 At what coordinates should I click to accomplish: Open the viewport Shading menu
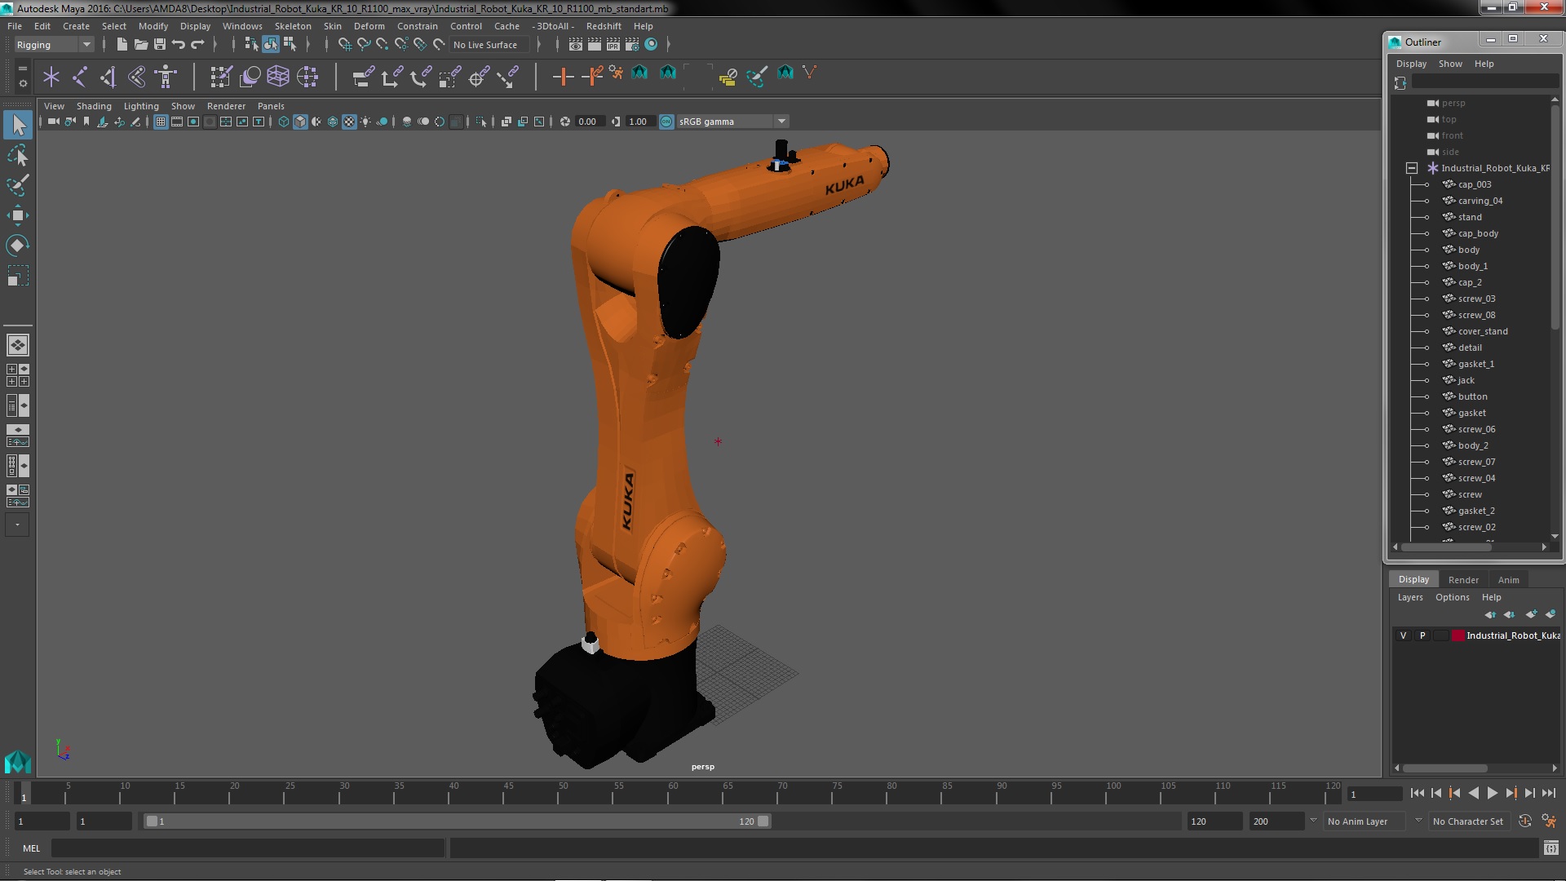(94, 106)
